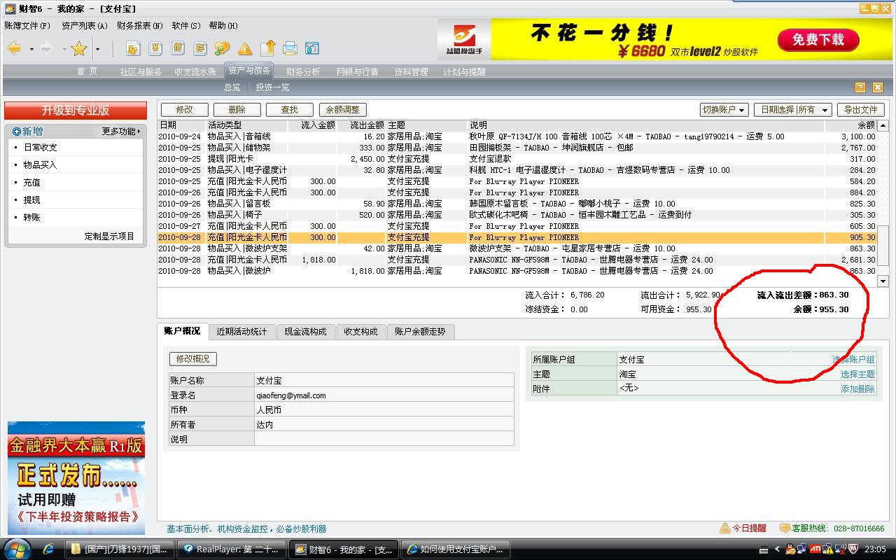Open the 财务报表(N) menu
Image resolution: width=896 pixels, height=560 pixels.
click(140, 26)
